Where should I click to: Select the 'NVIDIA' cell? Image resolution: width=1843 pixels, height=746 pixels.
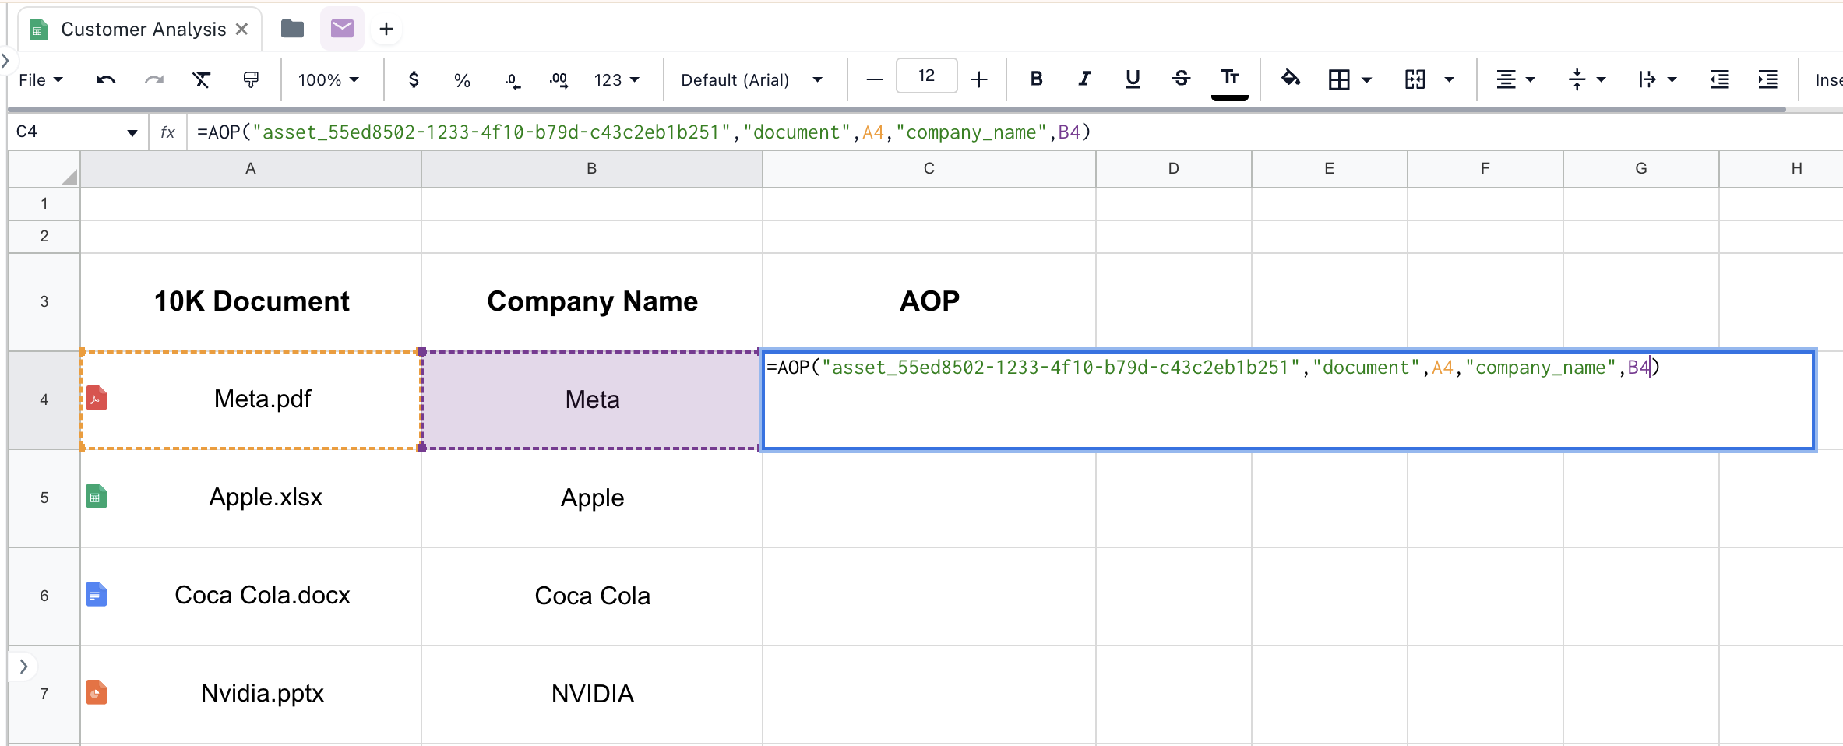coord(592,695)
